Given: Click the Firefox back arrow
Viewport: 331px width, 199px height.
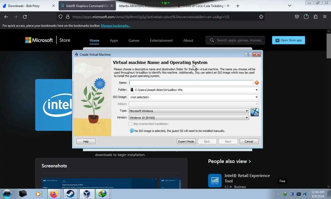Looking at the screenshot, I should coord(6,17).
